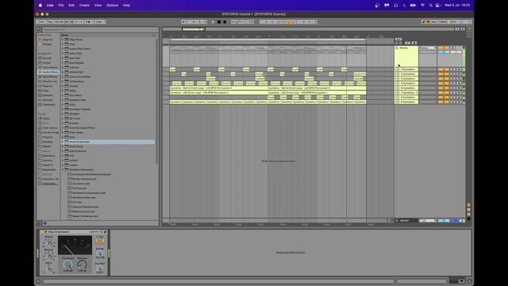Expand the Limiter folder
This screenshot has height=286, width=508.
(x=63, y=160)
